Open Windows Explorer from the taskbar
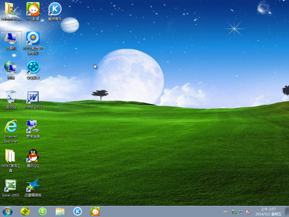 (60, 212)
